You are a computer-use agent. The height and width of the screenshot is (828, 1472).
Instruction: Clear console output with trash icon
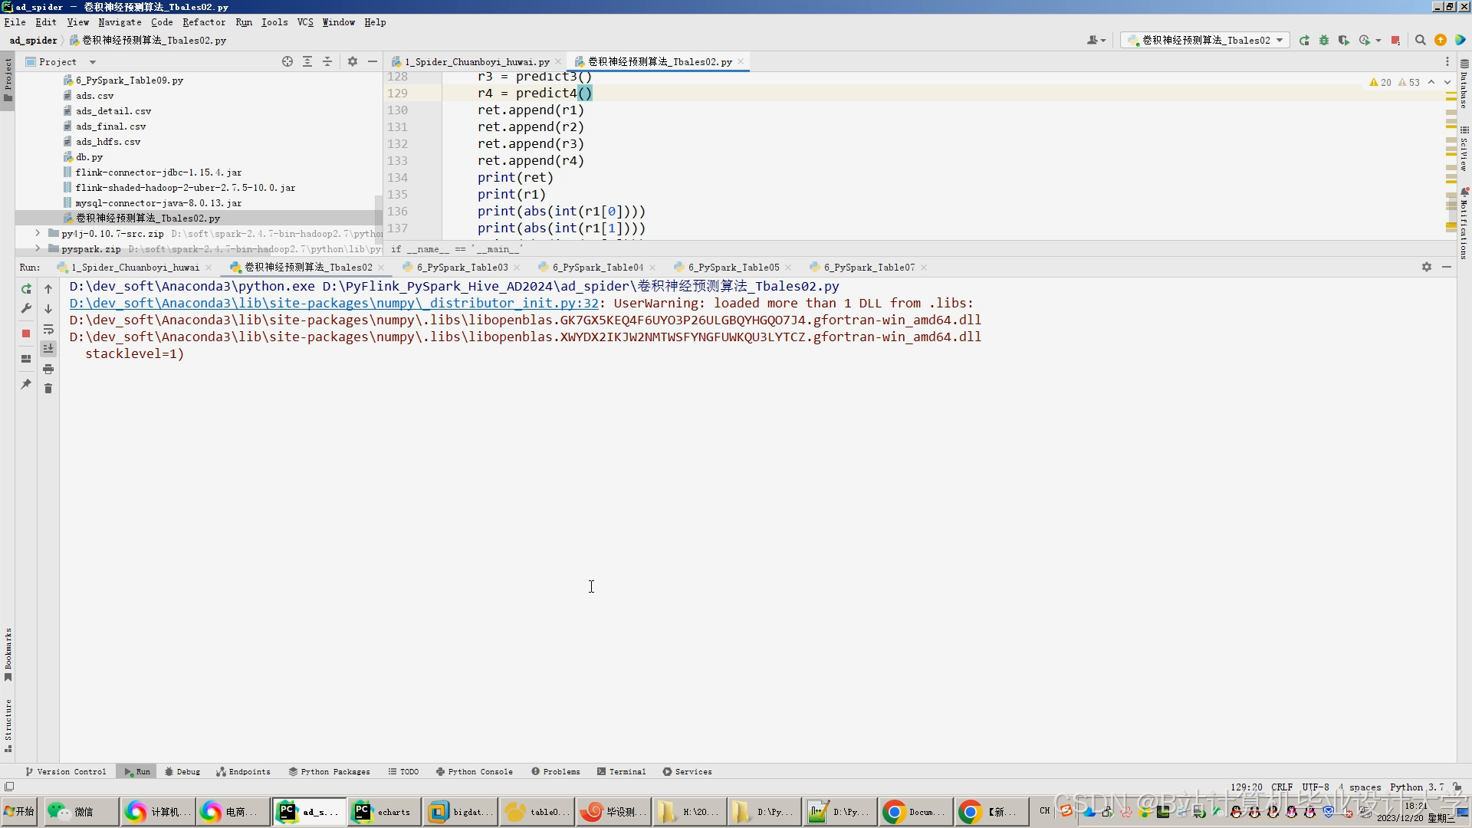click(48, 389)
